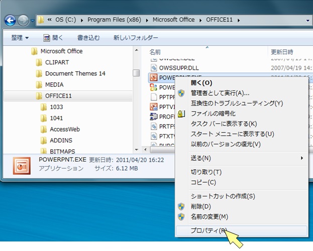Click the 名前 column header
Screen dimensions: 313x251
pos(155,52)
